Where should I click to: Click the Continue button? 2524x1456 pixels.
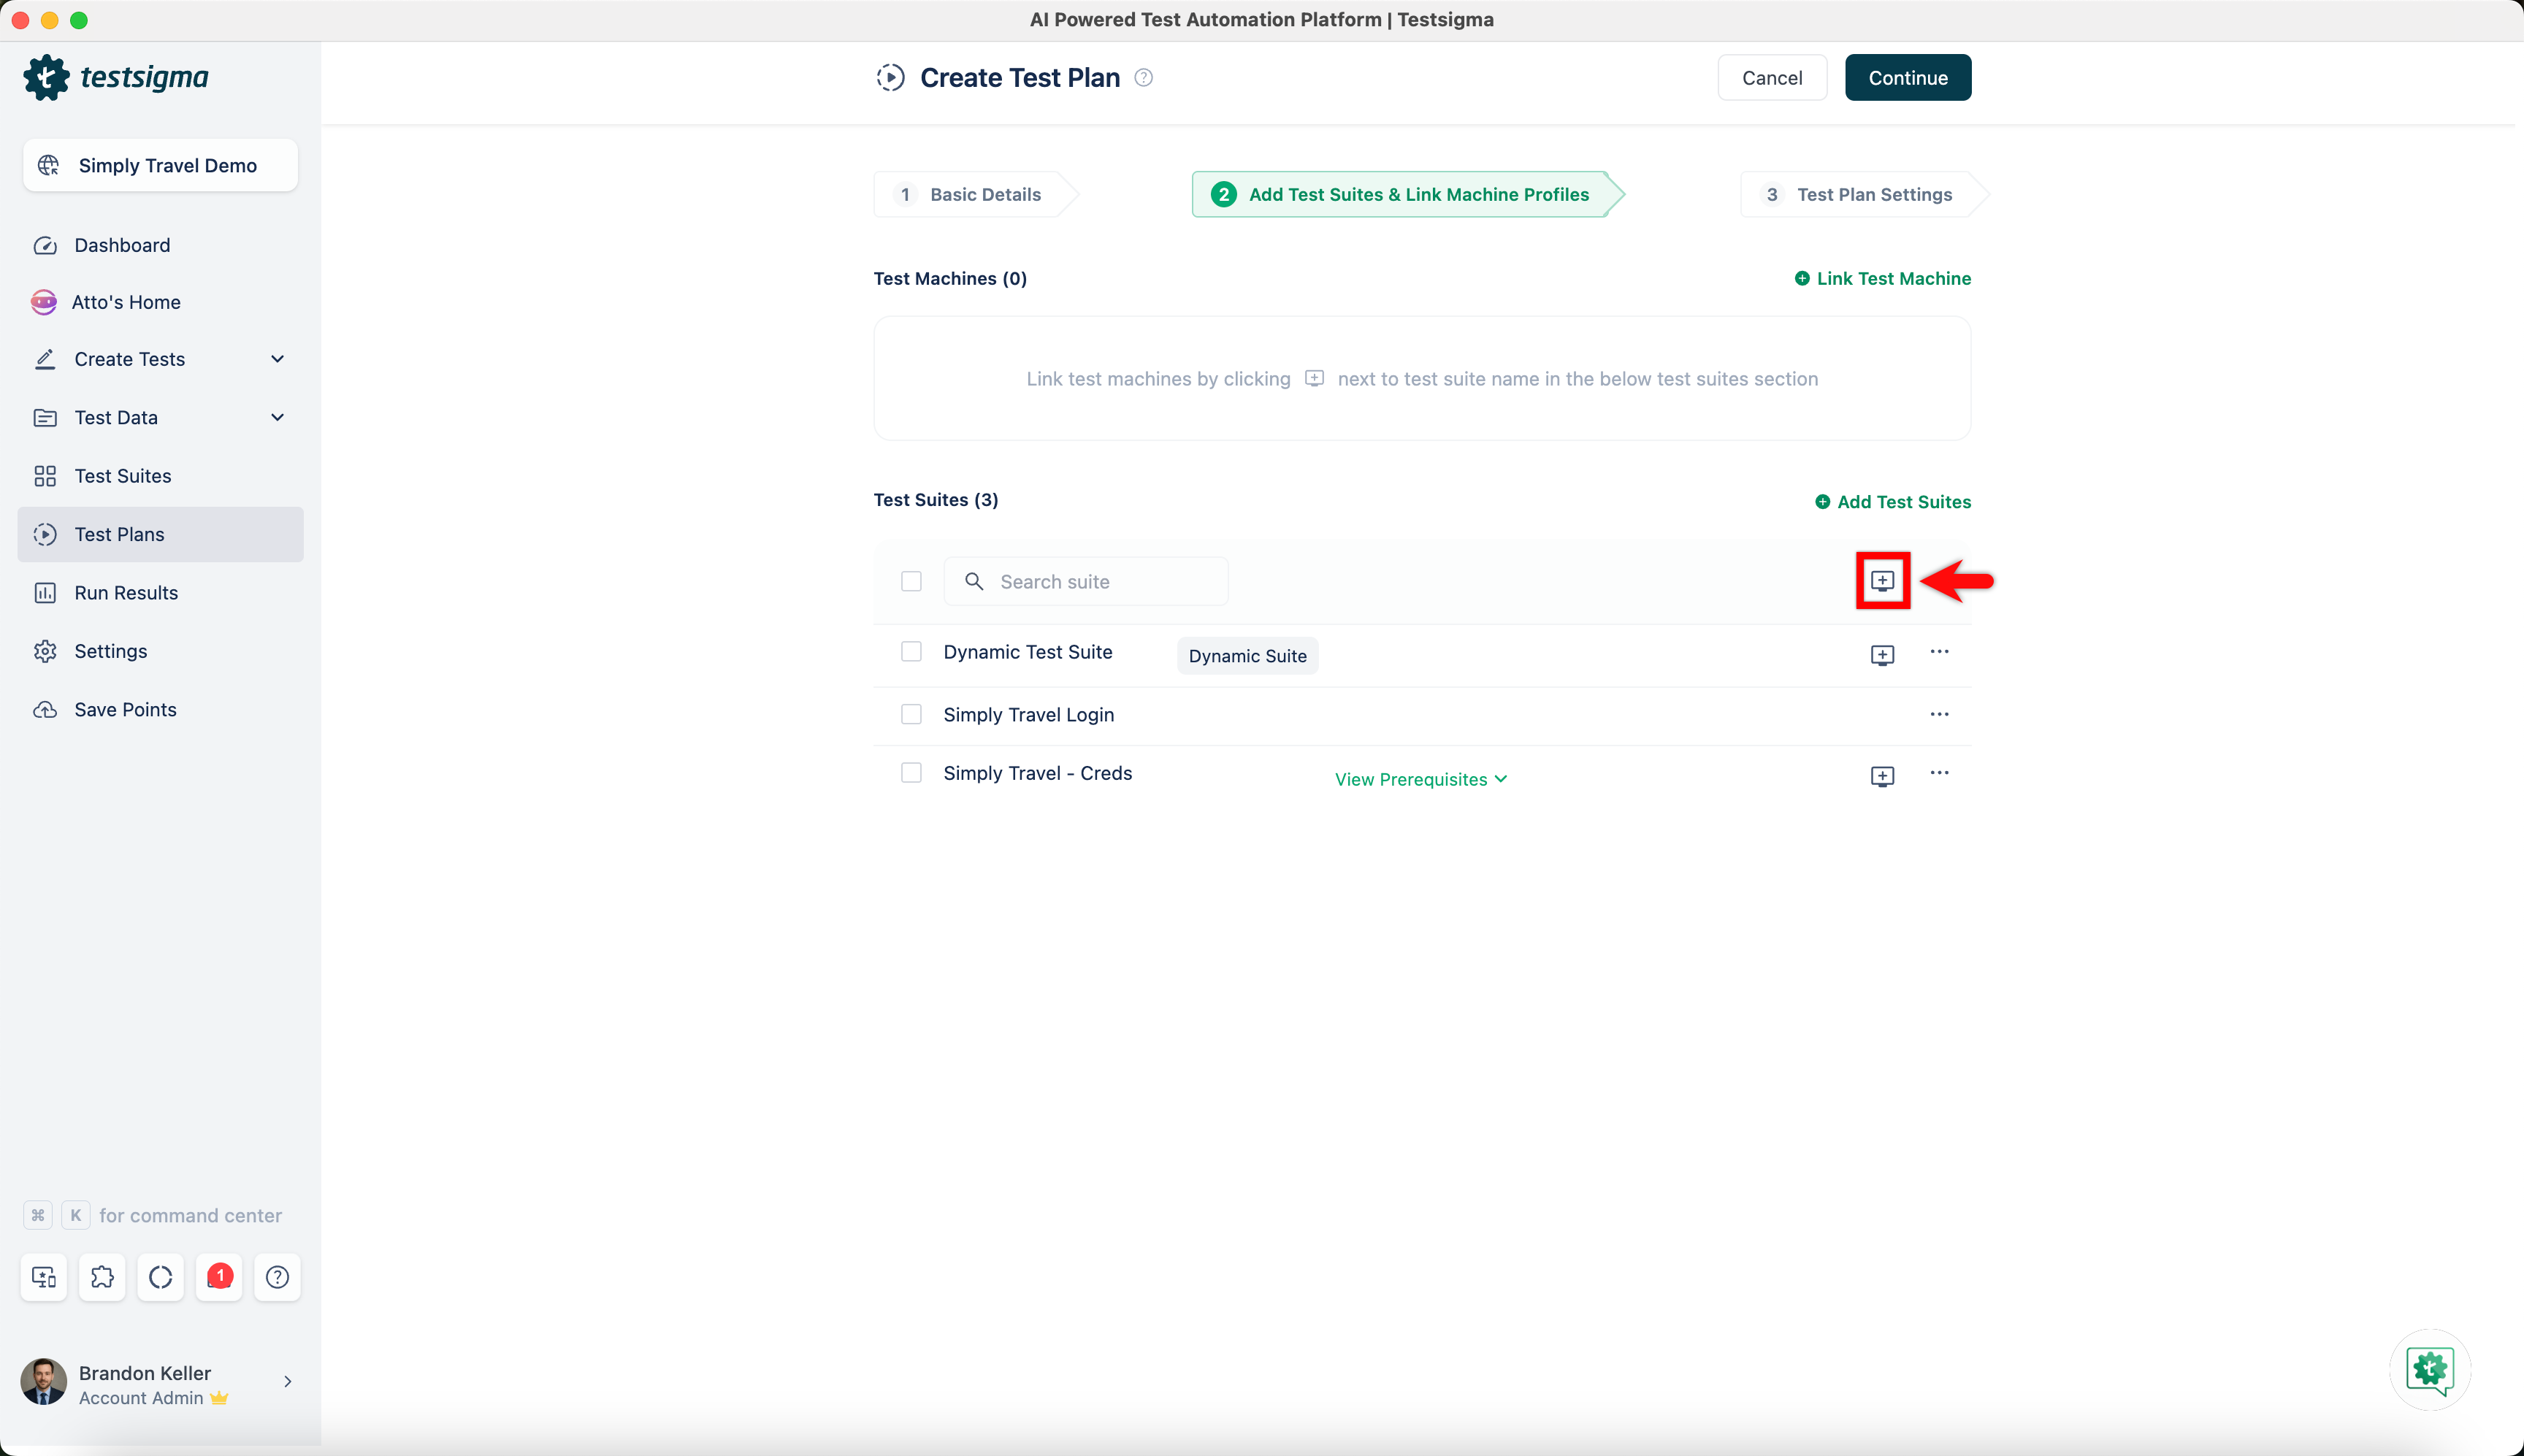1907,78
